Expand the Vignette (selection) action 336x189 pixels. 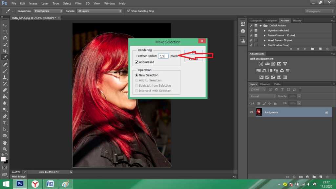click(x=264, y=31)
